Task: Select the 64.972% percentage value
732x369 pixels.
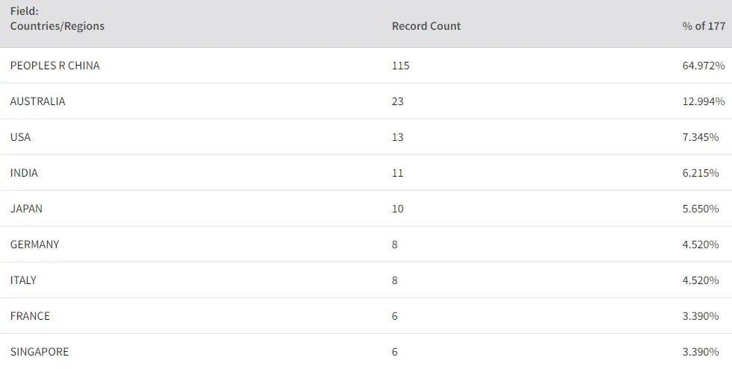Action: pyautogui.click(x=703, y=66)
